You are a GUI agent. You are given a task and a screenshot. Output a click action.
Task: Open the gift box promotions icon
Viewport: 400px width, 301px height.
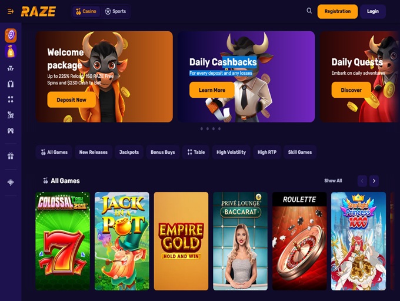[x=11, y=156]
